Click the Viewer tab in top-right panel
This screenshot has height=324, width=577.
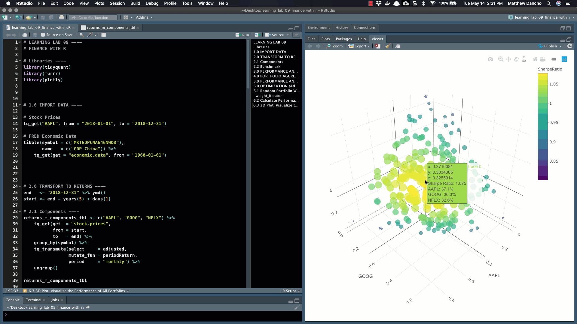pos(377,39)
